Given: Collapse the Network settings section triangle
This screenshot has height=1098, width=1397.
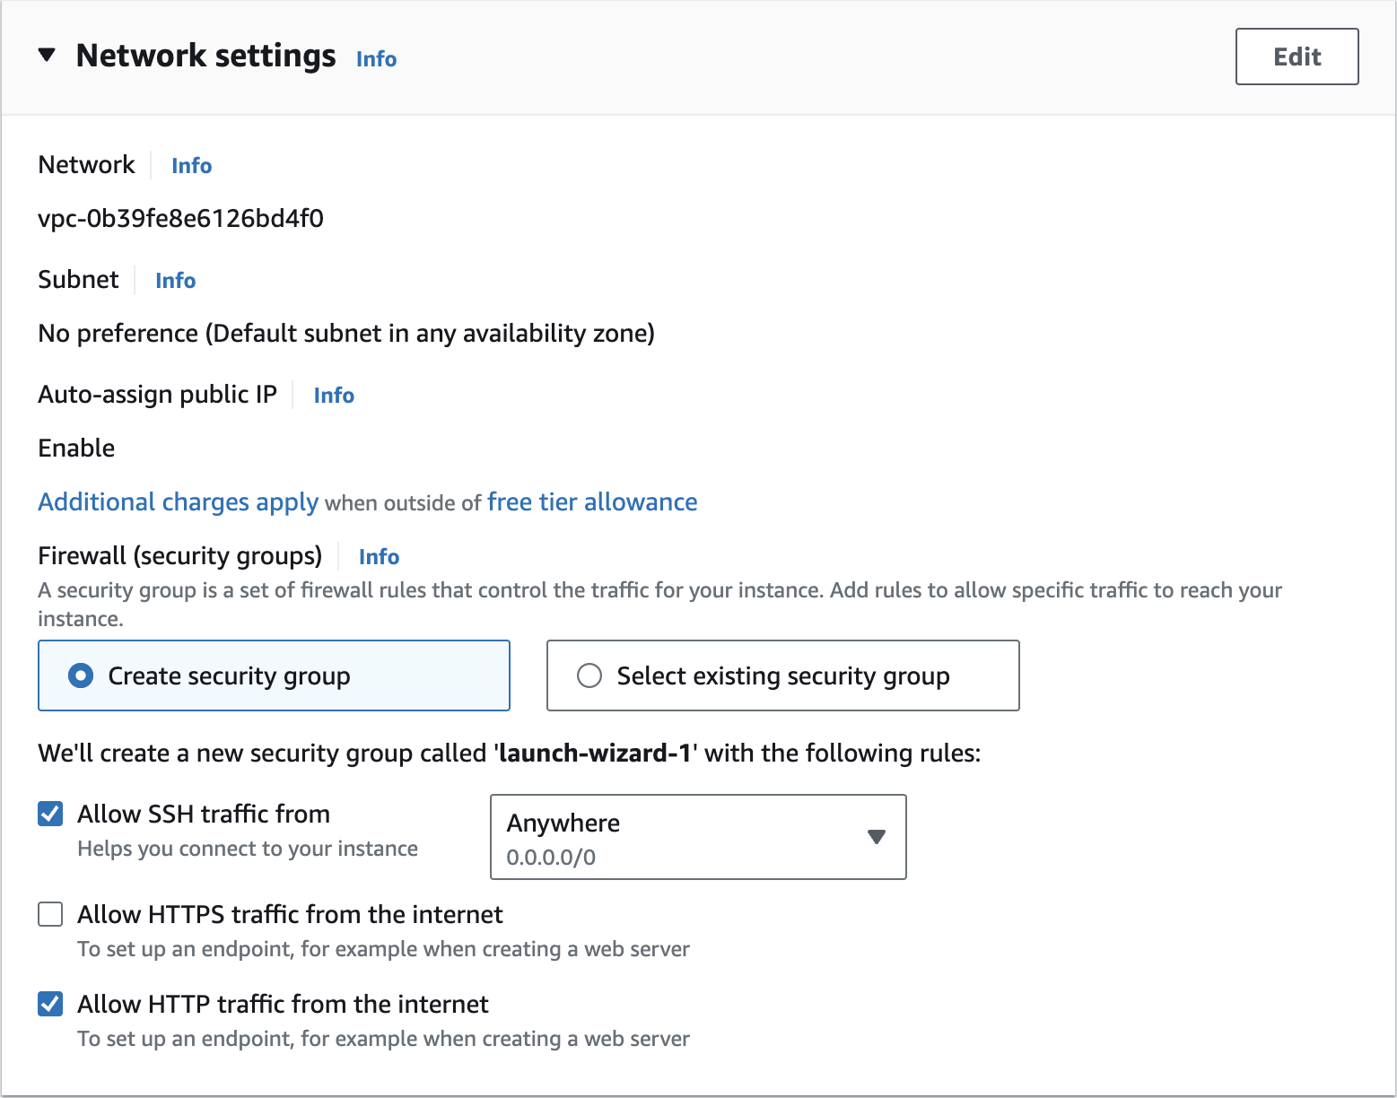Looking at the screenshot, I should point(47,56).
